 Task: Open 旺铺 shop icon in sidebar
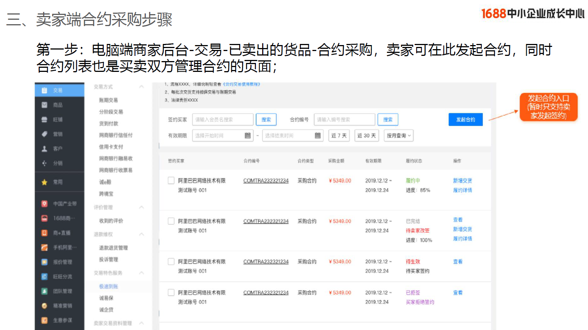click(45, 120)
